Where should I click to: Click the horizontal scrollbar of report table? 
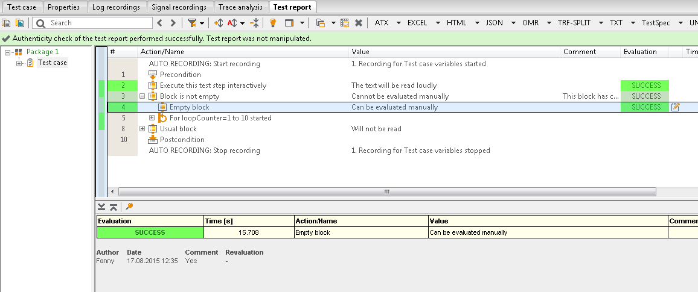[x=387, y=191]
